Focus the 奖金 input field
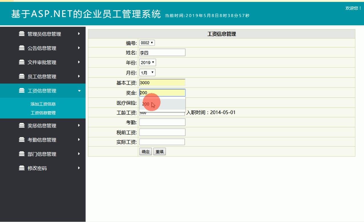The height and width of the screenshot is (222, 364). 162,93
